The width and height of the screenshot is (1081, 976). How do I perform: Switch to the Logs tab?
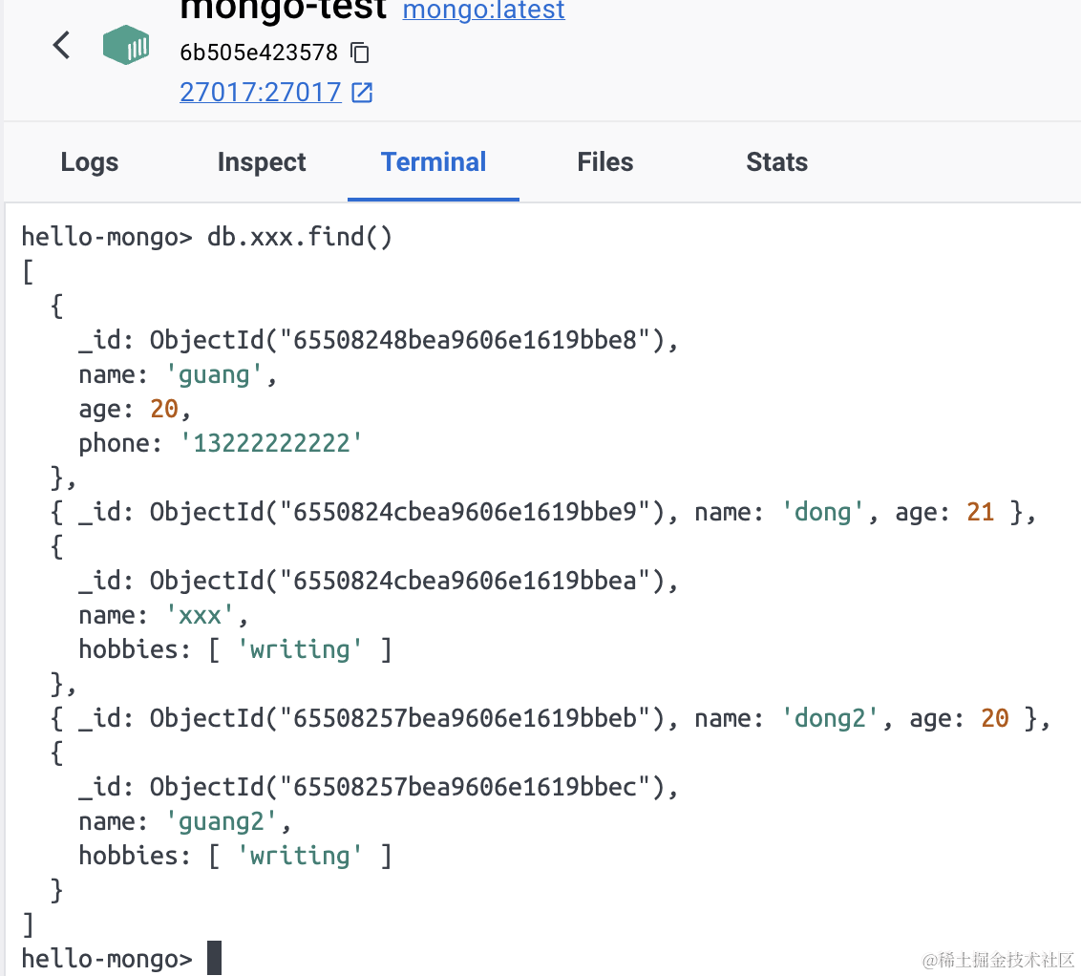click(x=89, y=162)
